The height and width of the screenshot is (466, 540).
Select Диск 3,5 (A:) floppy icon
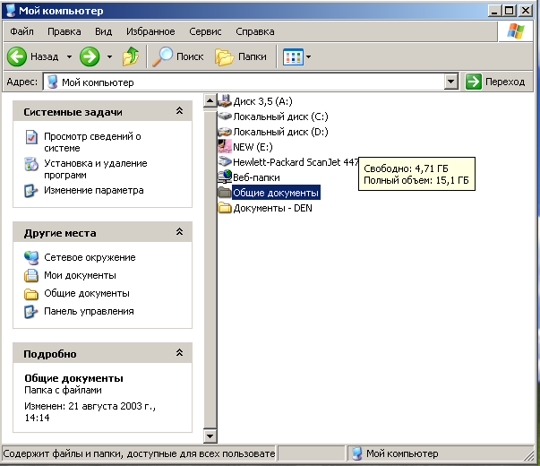click(225, 101)
